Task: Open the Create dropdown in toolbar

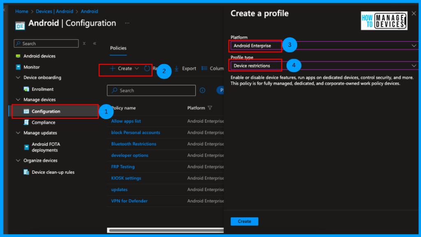Action: point(124,68)
